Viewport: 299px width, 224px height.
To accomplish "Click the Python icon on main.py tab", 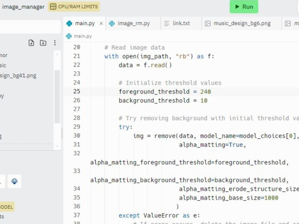I will 69,23.
